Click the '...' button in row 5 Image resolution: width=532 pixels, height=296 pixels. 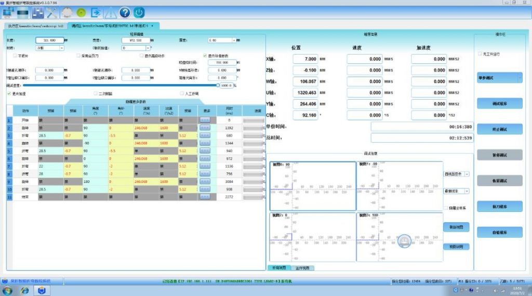[205, 151]
